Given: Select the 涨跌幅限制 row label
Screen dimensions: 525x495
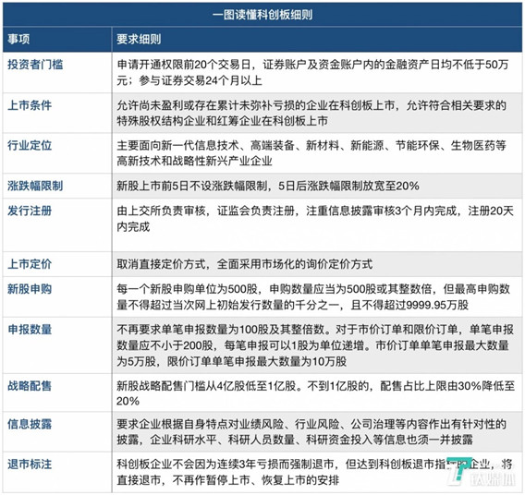Looking at the screenshot, I should pos(35,186).
